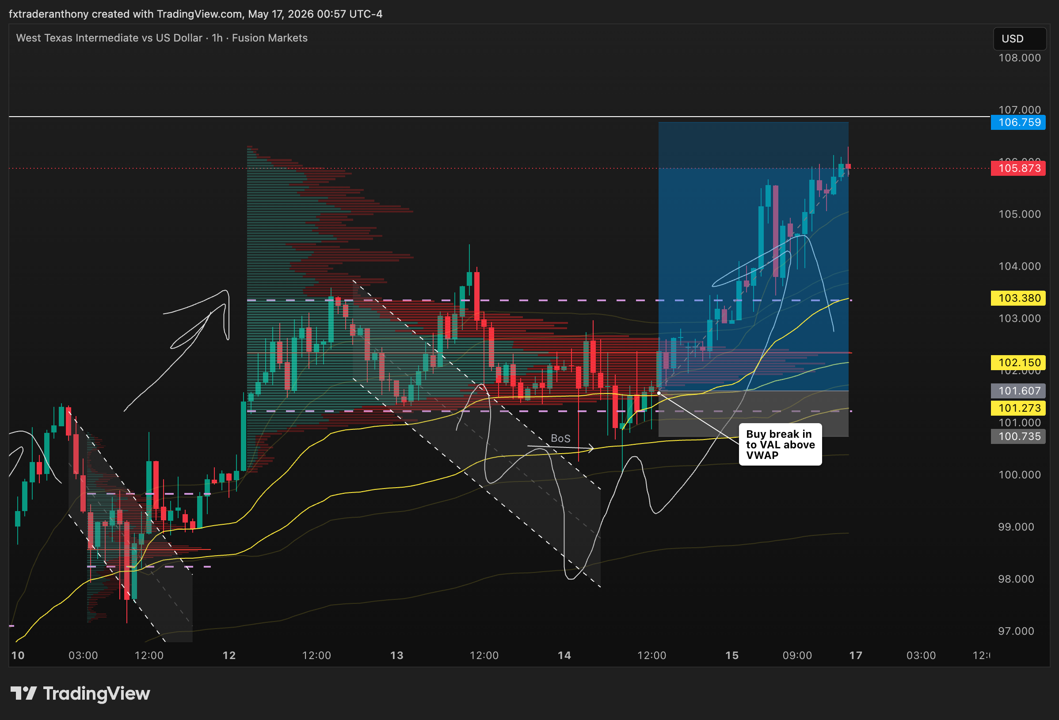
Task: Click the yellow 103.380 price label
Action: coord(1018,298)
